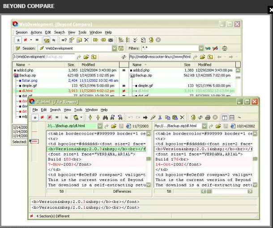Click the crossed-out glasses suppress filters icon
273x228 pixels.
tap(215, 48)
